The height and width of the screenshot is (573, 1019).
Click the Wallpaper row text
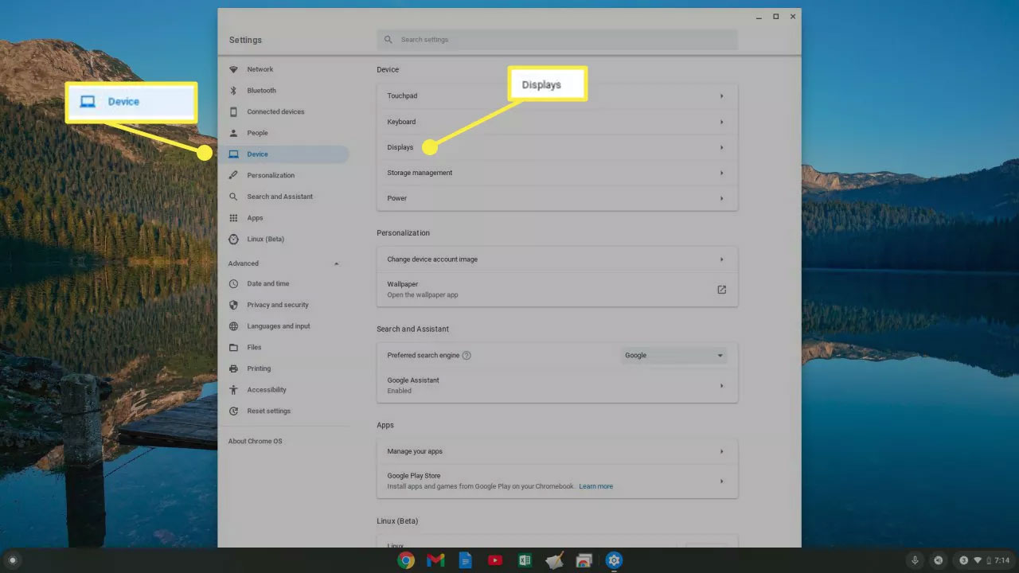423,290
